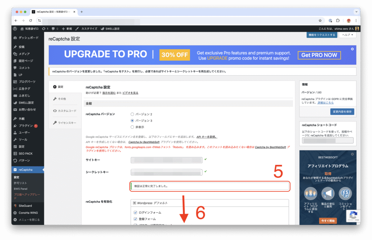The width and height of the screenshot is (372, 240).
Task: Select the 設定 tab with gear icon
Action: [x=65, y=87]
